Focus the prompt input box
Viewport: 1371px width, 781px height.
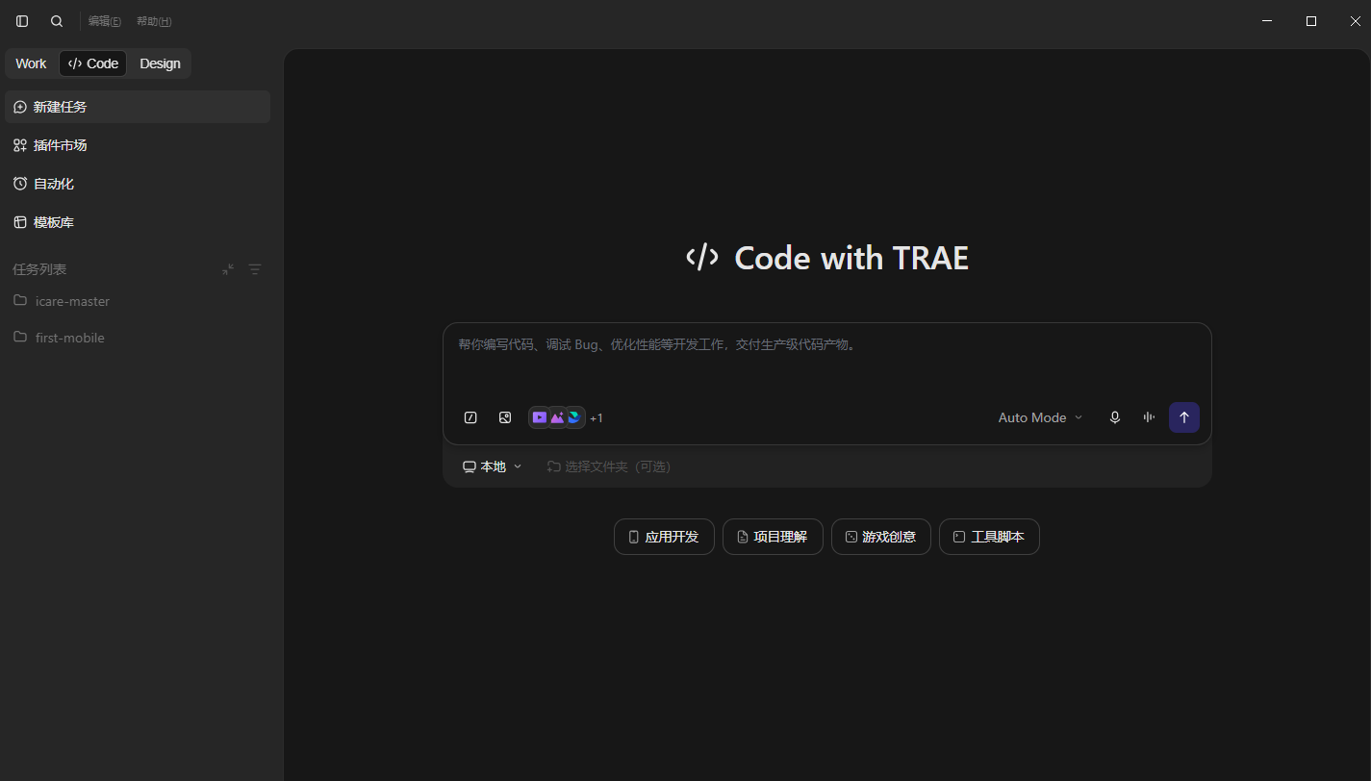coord(826,359)
